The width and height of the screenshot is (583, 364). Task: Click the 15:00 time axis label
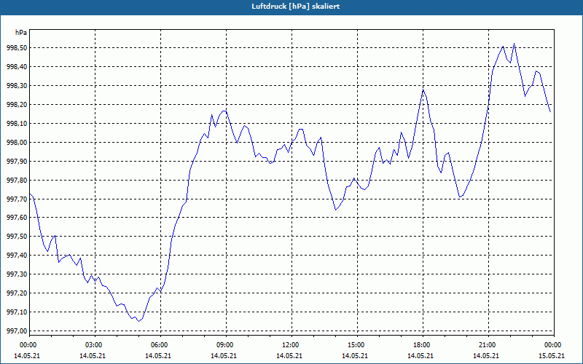tap(357, 345)
